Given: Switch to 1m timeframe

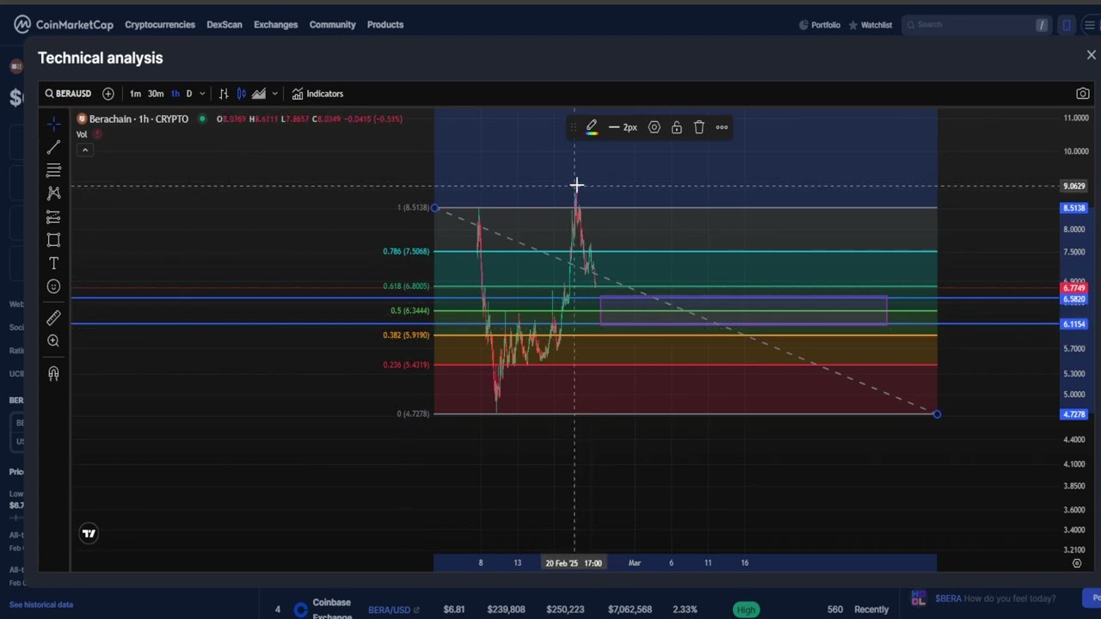Looking at the screenshot, I should [x=135, y=94].
